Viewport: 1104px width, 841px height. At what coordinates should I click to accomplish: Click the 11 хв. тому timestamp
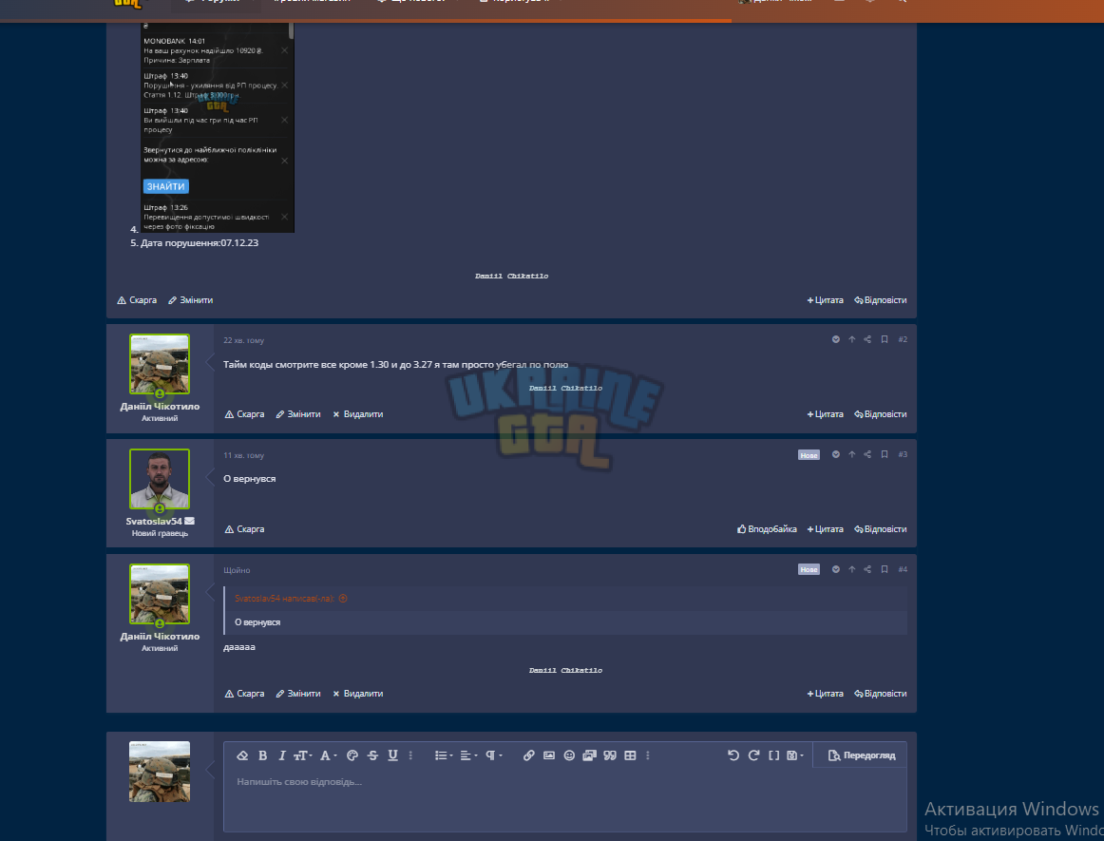(x=243, y=455)
